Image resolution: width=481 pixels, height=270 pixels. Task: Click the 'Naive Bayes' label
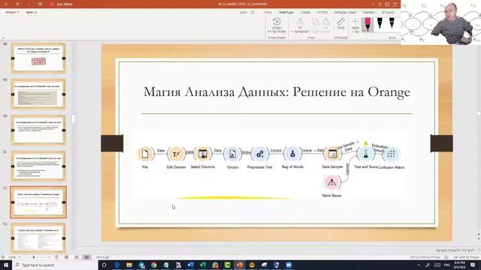pyautogui.click(x=331, y=195)
